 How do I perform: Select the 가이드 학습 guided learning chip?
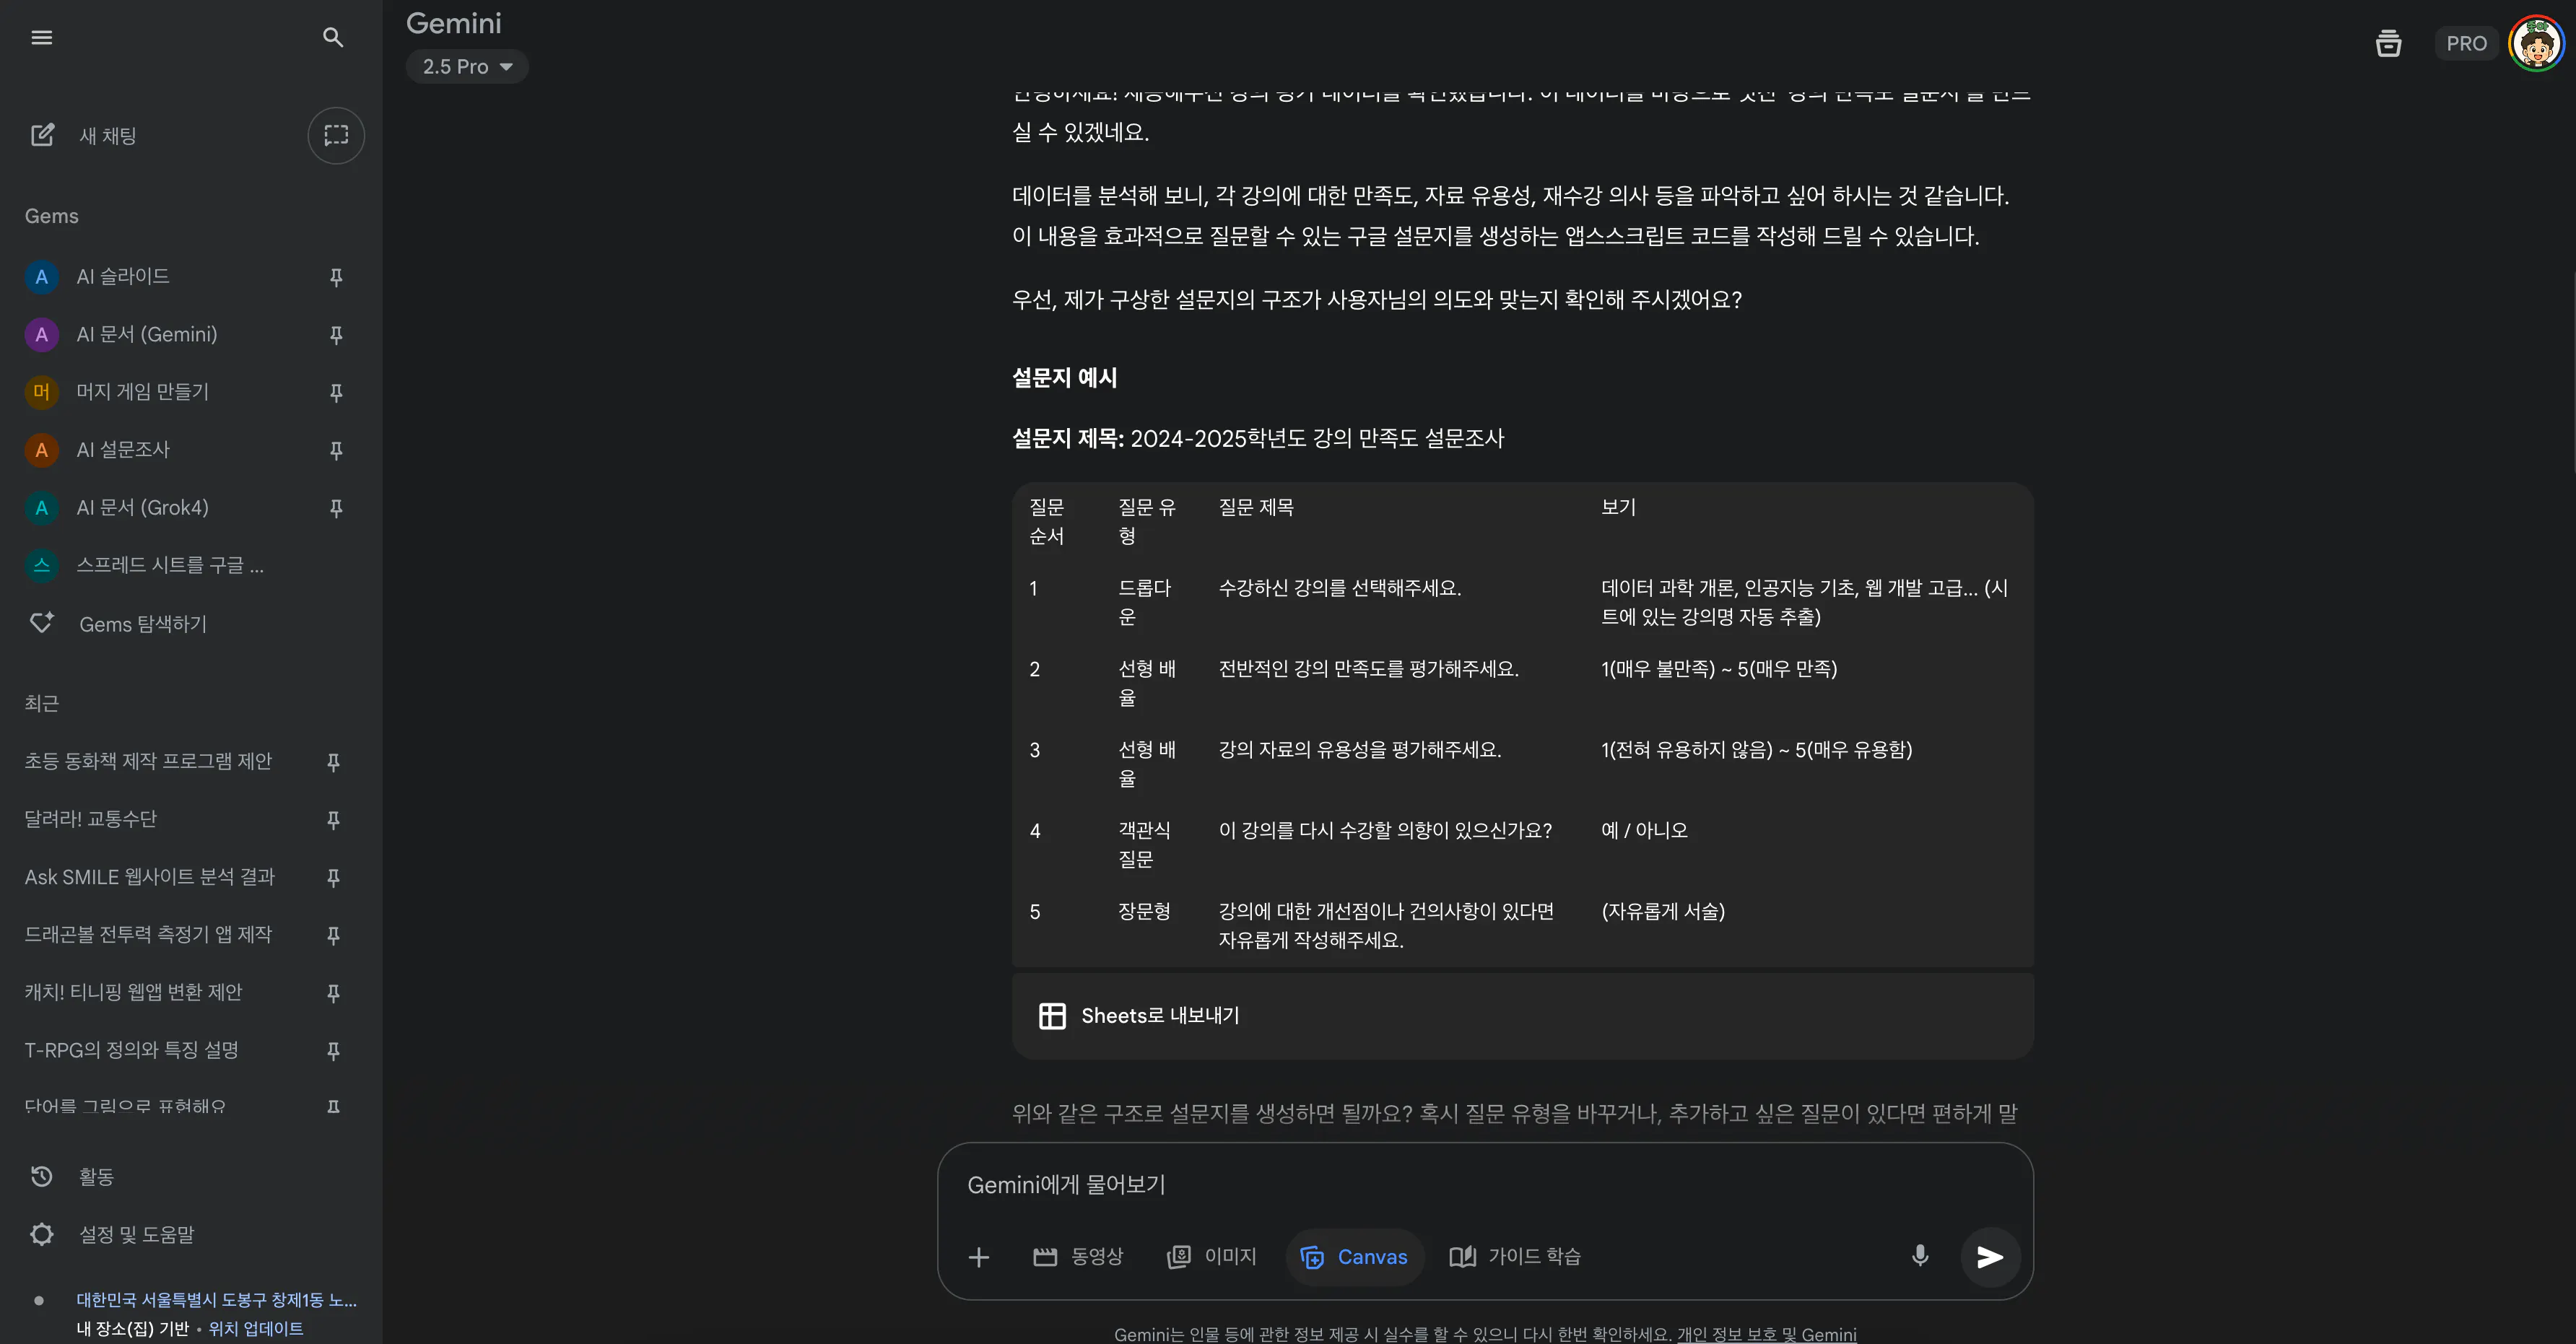[x=1516, y=1257]
